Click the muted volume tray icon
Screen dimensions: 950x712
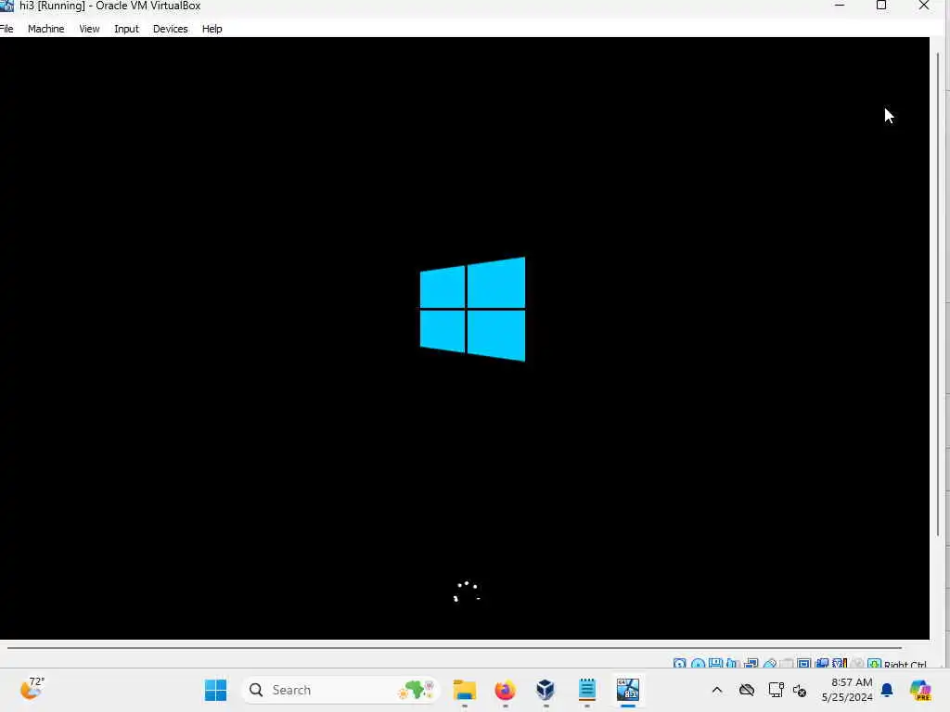(800, 690)
